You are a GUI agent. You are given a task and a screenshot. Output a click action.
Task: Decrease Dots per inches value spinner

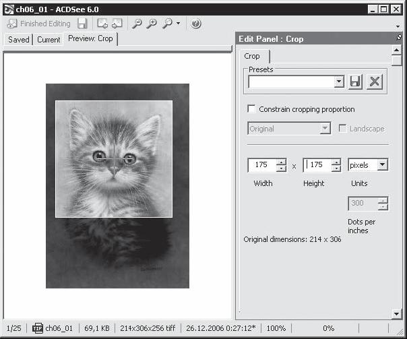[383, 207]
